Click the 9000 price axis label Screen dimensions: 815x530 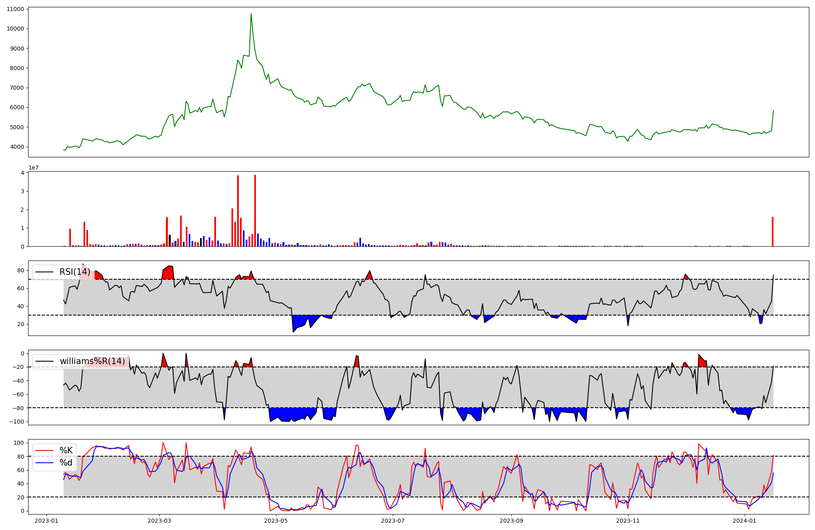pyautogui.click(x=17, y=49)
